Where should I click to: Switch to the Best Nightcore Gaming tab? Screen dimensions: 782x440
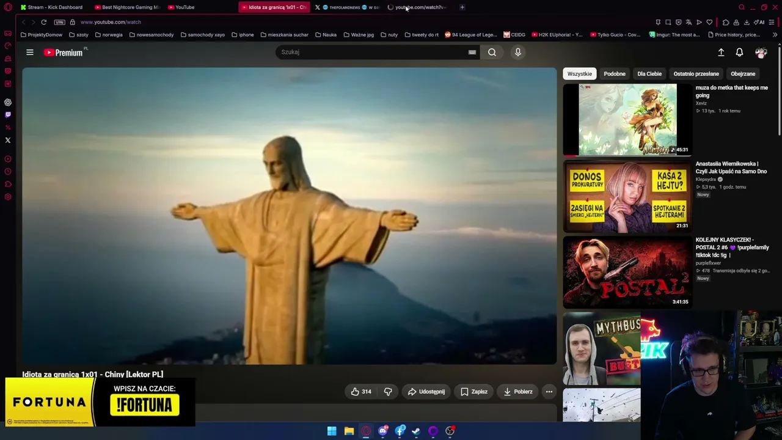127,7
